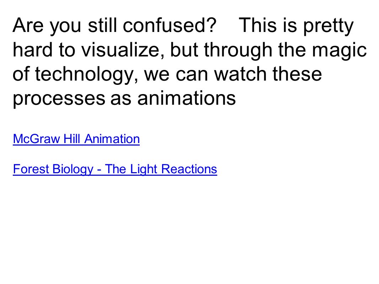
Task: Click the word "animations" ending the paragraph
Action: tap(186, 98)
